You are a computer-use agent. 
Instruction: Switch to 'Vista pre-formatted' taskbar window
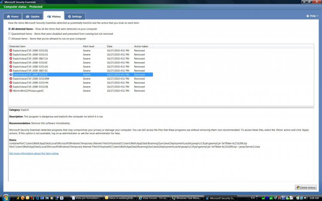[x=86, y=198]
